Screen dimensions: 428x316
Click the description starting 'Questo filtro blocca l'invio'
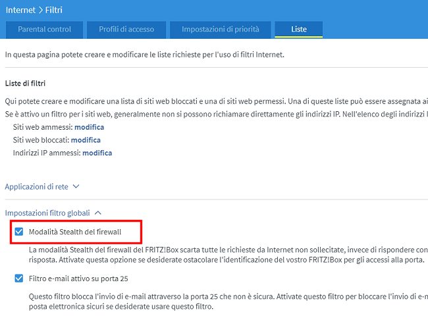228,302
